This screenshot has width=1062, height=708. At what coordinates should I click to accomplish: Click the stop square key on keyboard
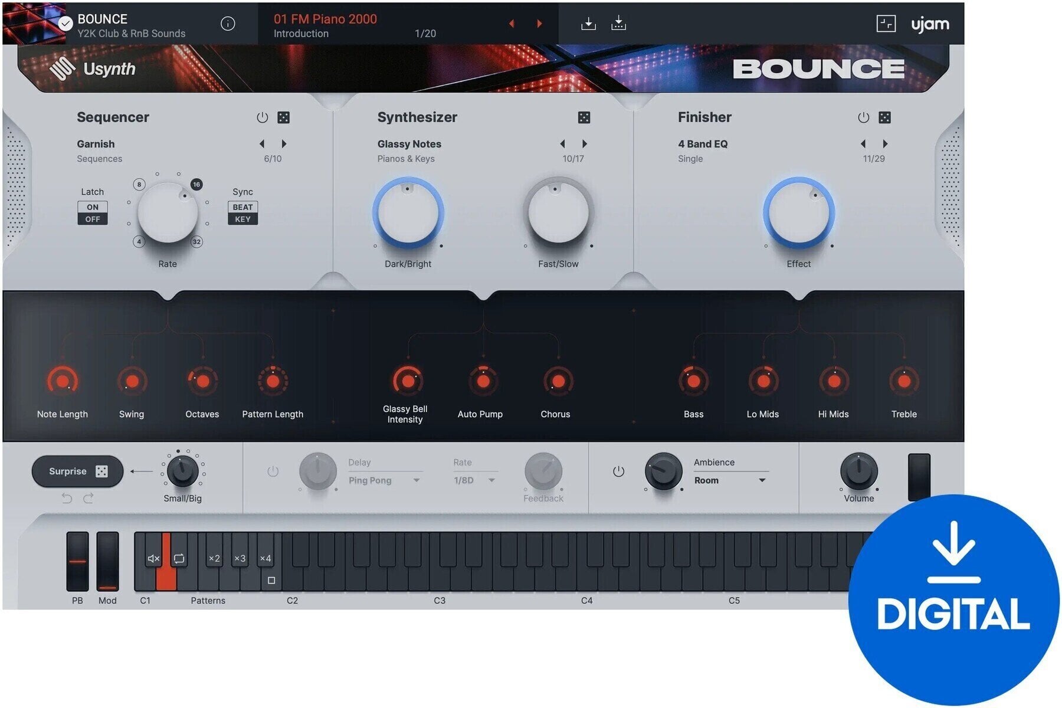[271, 581]
